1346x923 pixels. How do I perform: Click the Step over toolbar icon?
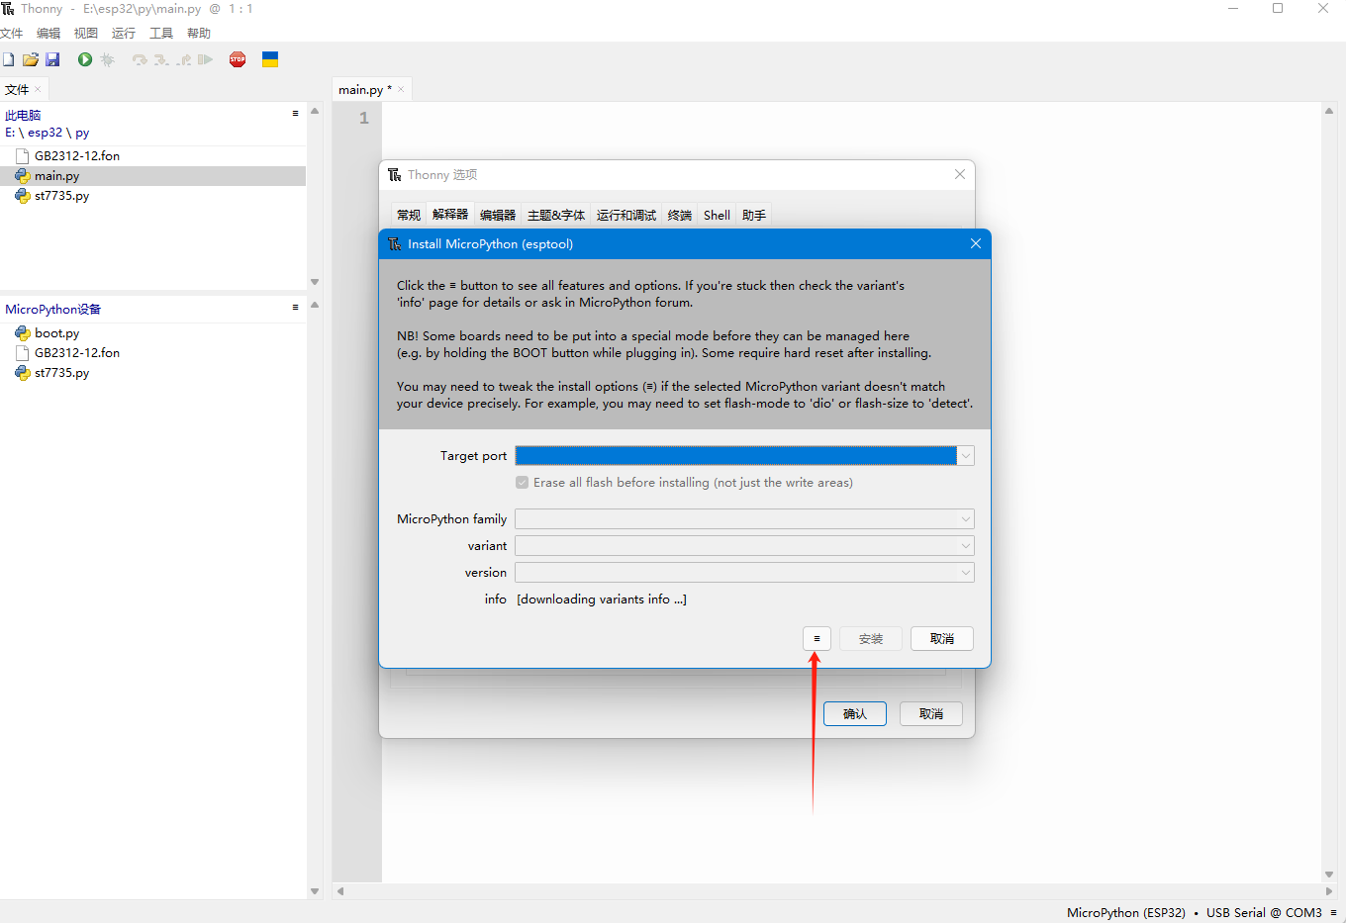click(140, 59)
